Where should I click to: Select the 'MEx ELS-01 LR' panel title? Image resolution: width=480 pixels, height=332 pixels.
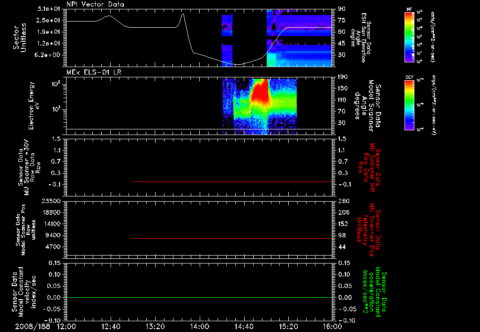point(94,72)
